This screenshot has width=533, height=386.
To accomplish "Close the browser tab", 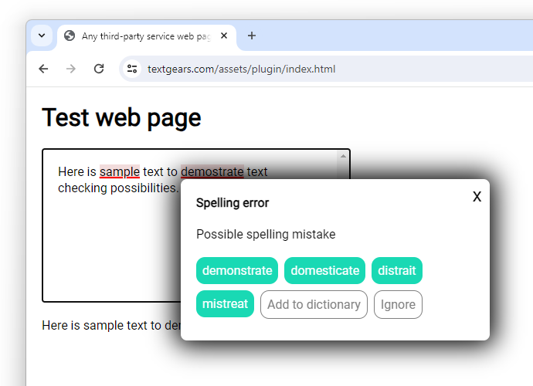I will (x=224, y=36).
